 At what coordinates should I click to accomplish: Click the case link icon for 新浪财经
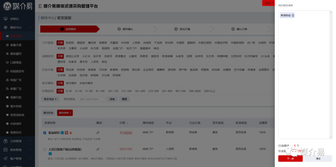coord(98,132)
